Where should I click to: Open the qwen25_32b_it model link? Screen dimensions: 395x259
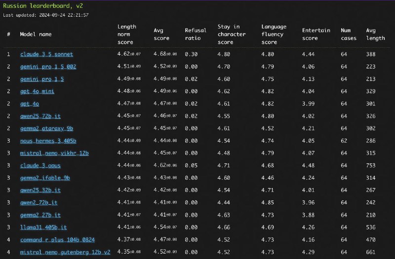pos(40,190)
